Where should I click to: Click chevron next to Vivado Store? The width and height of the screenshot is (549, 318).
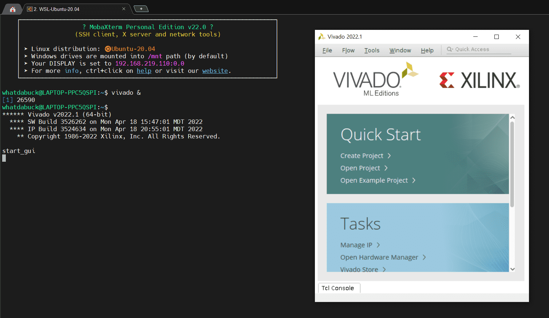click(x=384, y=269)
